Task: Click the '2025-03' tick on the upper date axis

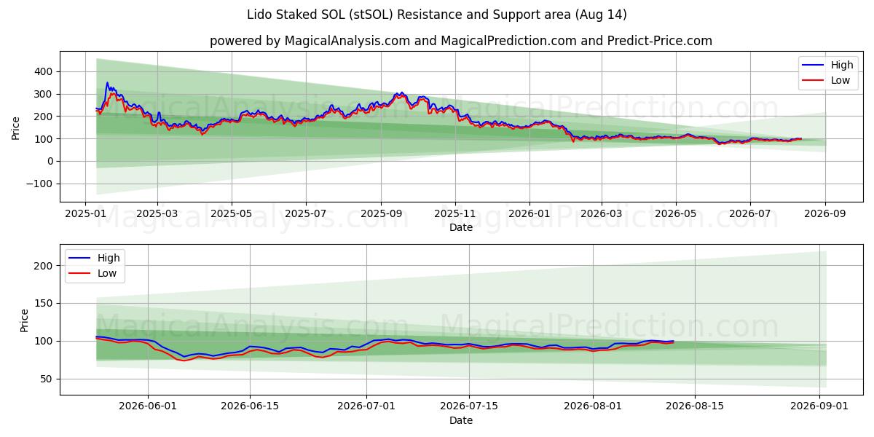Action: point(157,213)
